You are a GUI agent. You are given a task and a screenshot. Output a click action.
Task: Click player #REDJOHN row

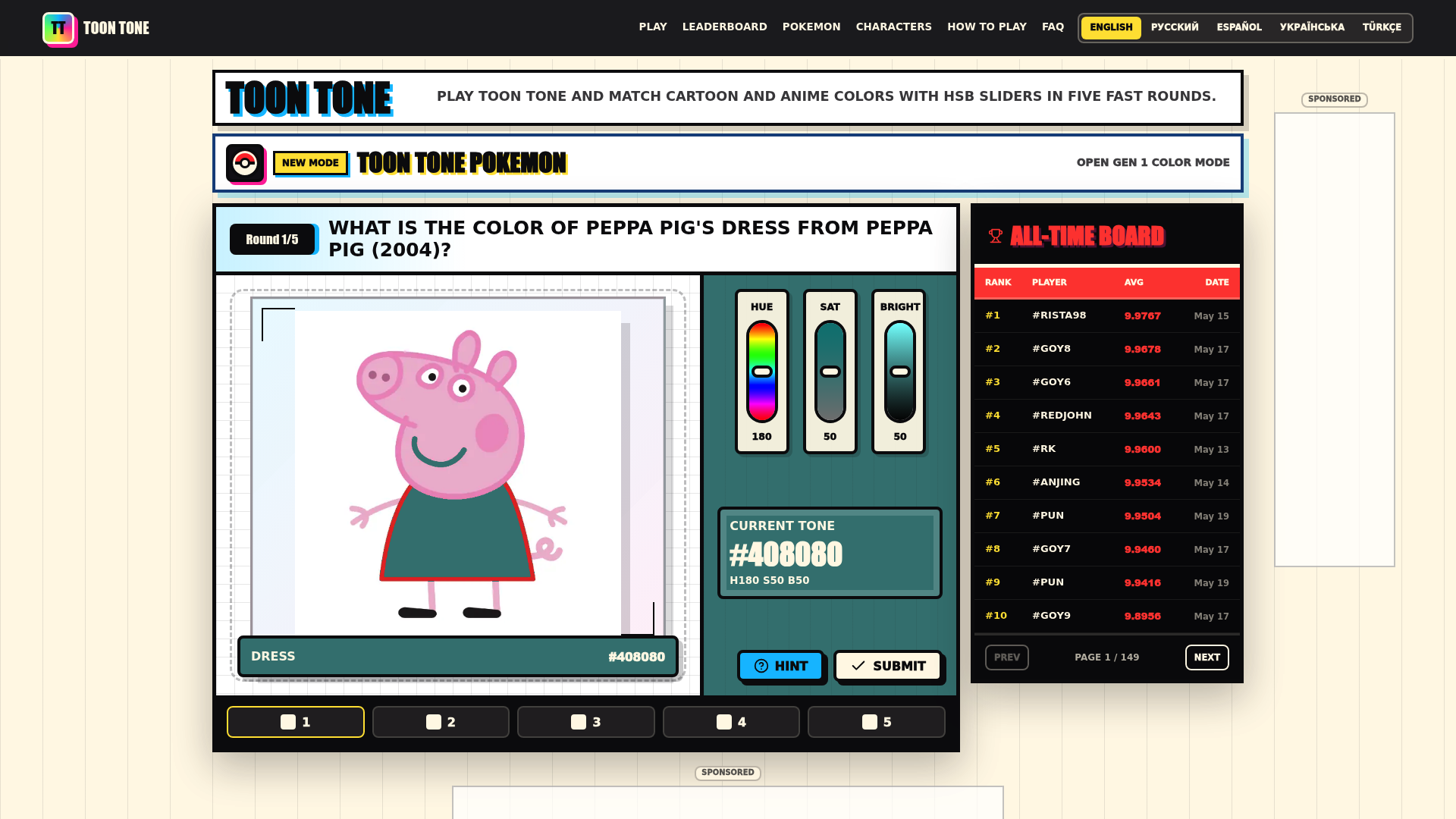tap(1107, 416)
